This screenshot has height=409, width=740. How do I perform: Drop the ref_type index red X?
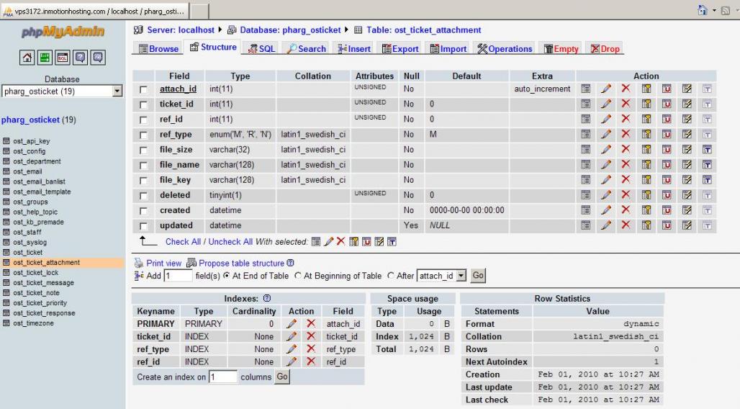pyautogui.click(x=310, y=349)
